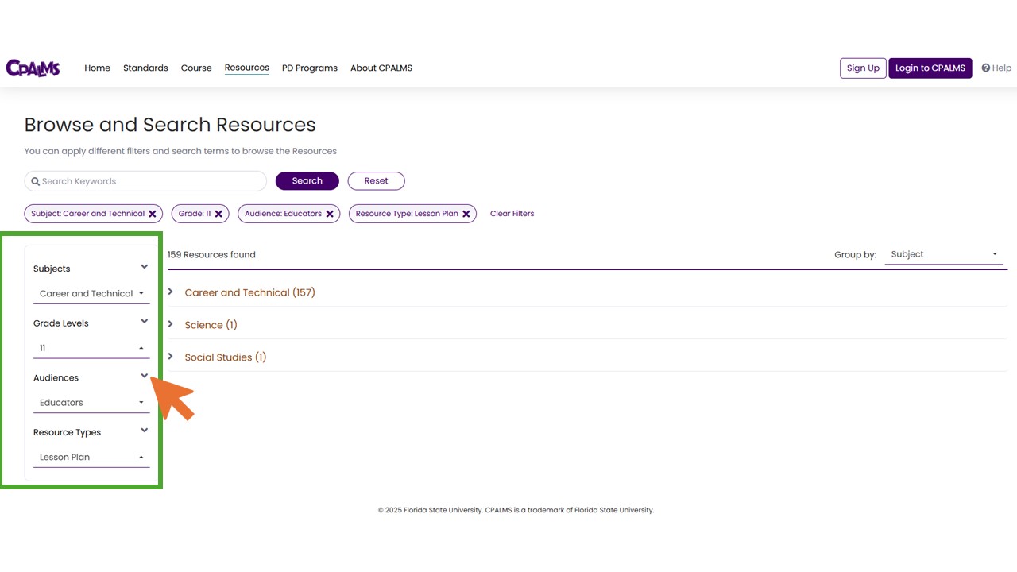Collapse the Grade Levels filter section
This screenshot has height=572, width=1017.
click(x=144, y=322)
